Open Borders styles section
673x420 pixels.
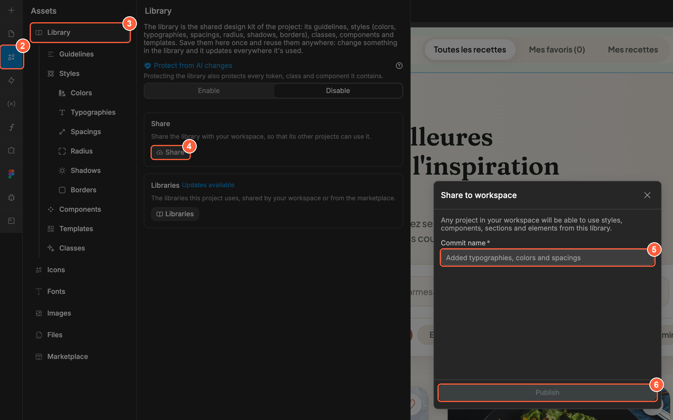click(83, 190)
